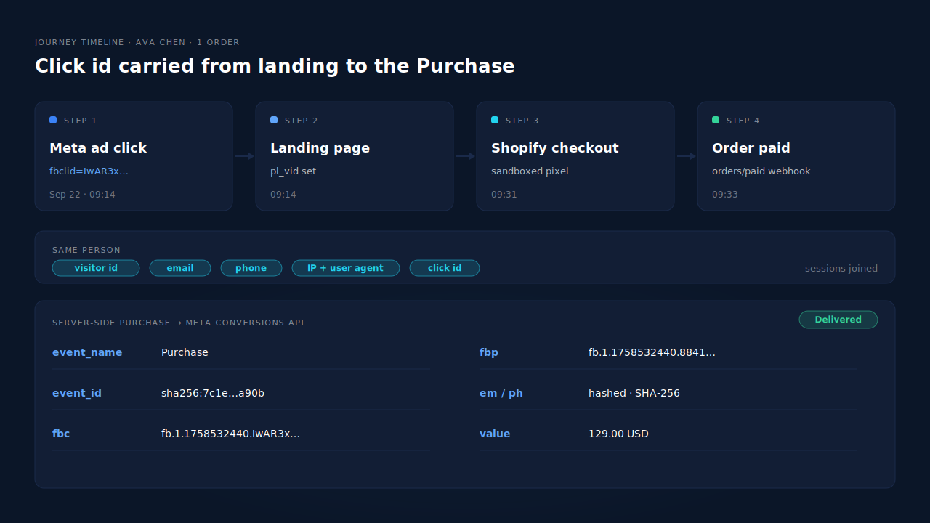Click the Sep 22 · 09:14 timestamp

click(x=82, y=195)
